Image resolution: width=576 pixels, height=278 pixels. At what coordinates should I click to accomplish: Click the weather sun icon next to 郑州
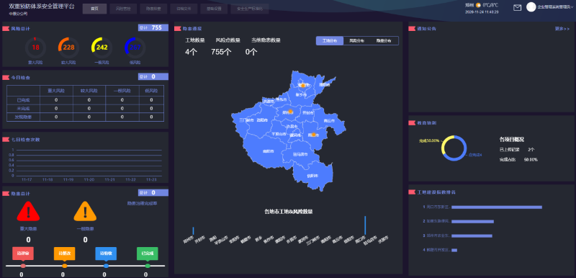click(x=478, y=5)
